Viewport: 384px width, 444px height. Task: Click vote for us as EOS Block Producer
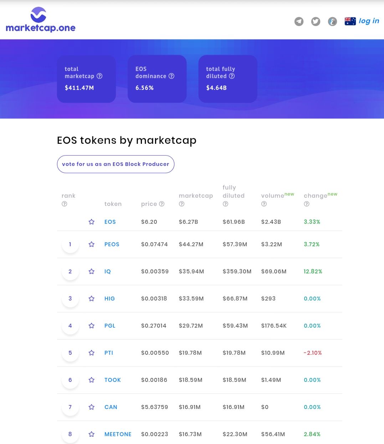[x=116, y=164]
